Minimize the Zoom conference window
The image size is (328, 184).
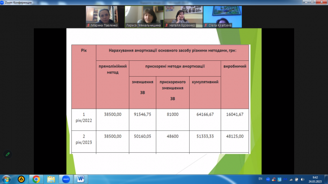[306, 2]
